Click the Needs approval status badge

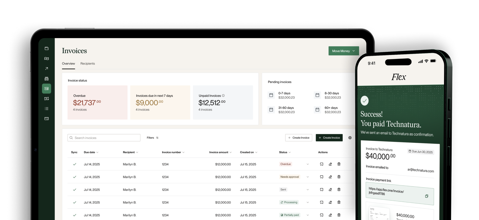coord(290,177)
